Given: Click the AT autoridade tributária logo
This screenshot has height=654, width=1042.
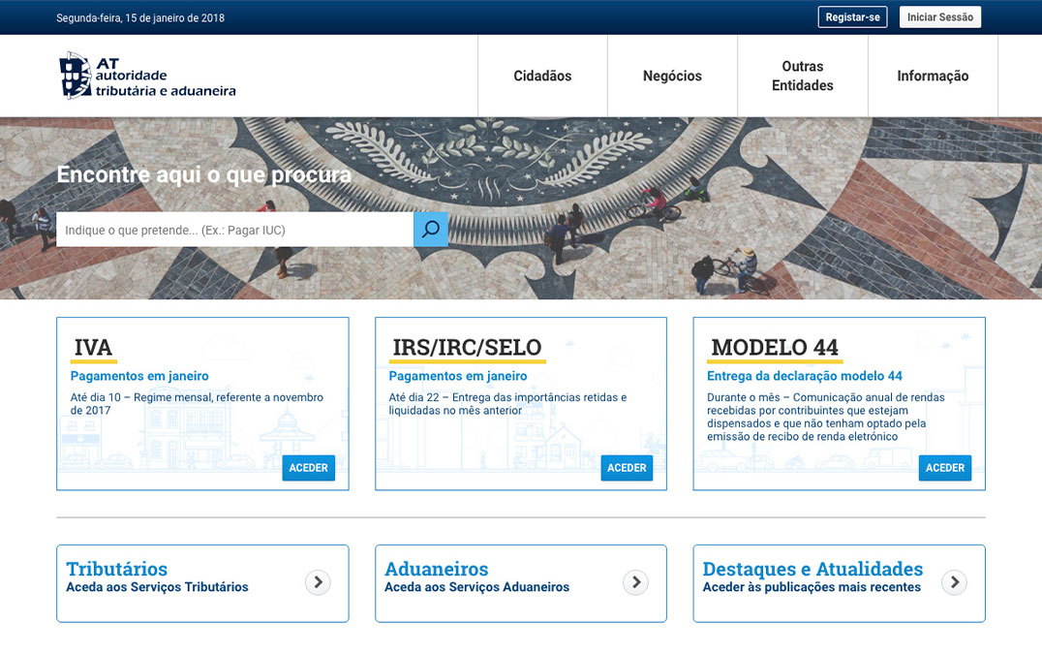Looking at the screenshot, I should [147, 77].
